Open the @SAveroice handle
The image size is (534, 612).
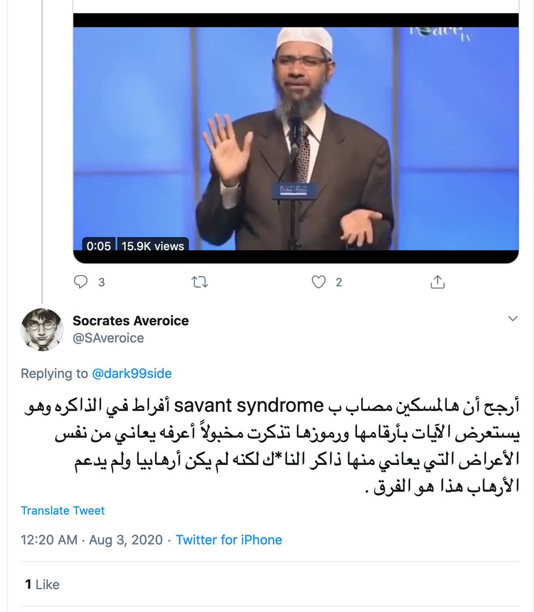tap(108, 338)
